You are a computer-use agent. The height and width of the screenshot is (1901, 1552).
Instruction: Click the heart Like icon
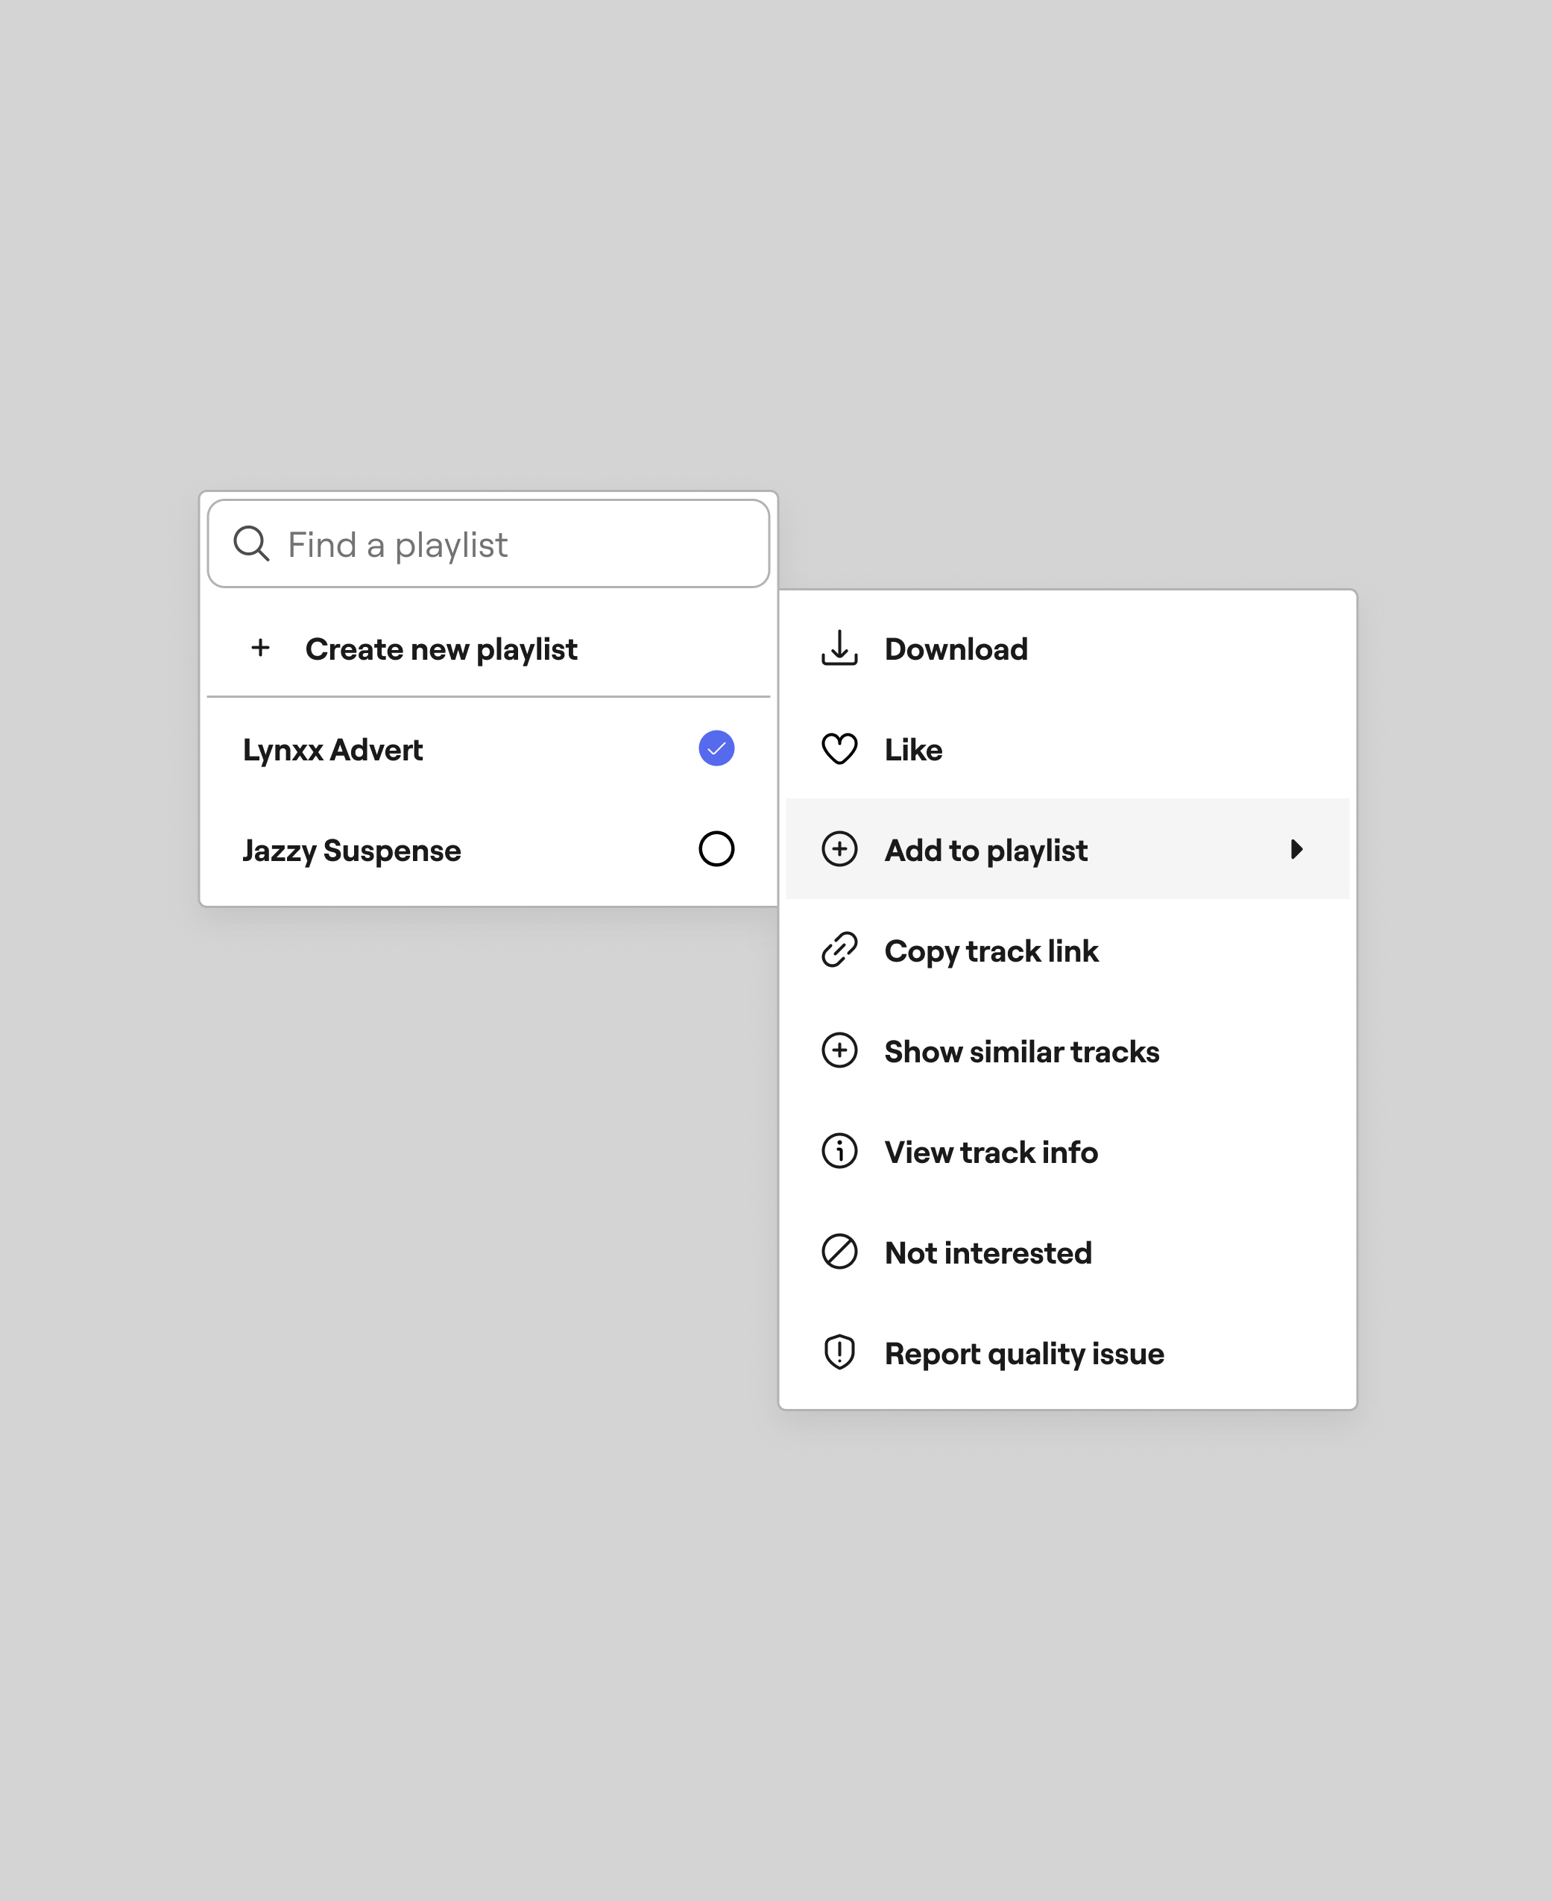tap(839, 749)
